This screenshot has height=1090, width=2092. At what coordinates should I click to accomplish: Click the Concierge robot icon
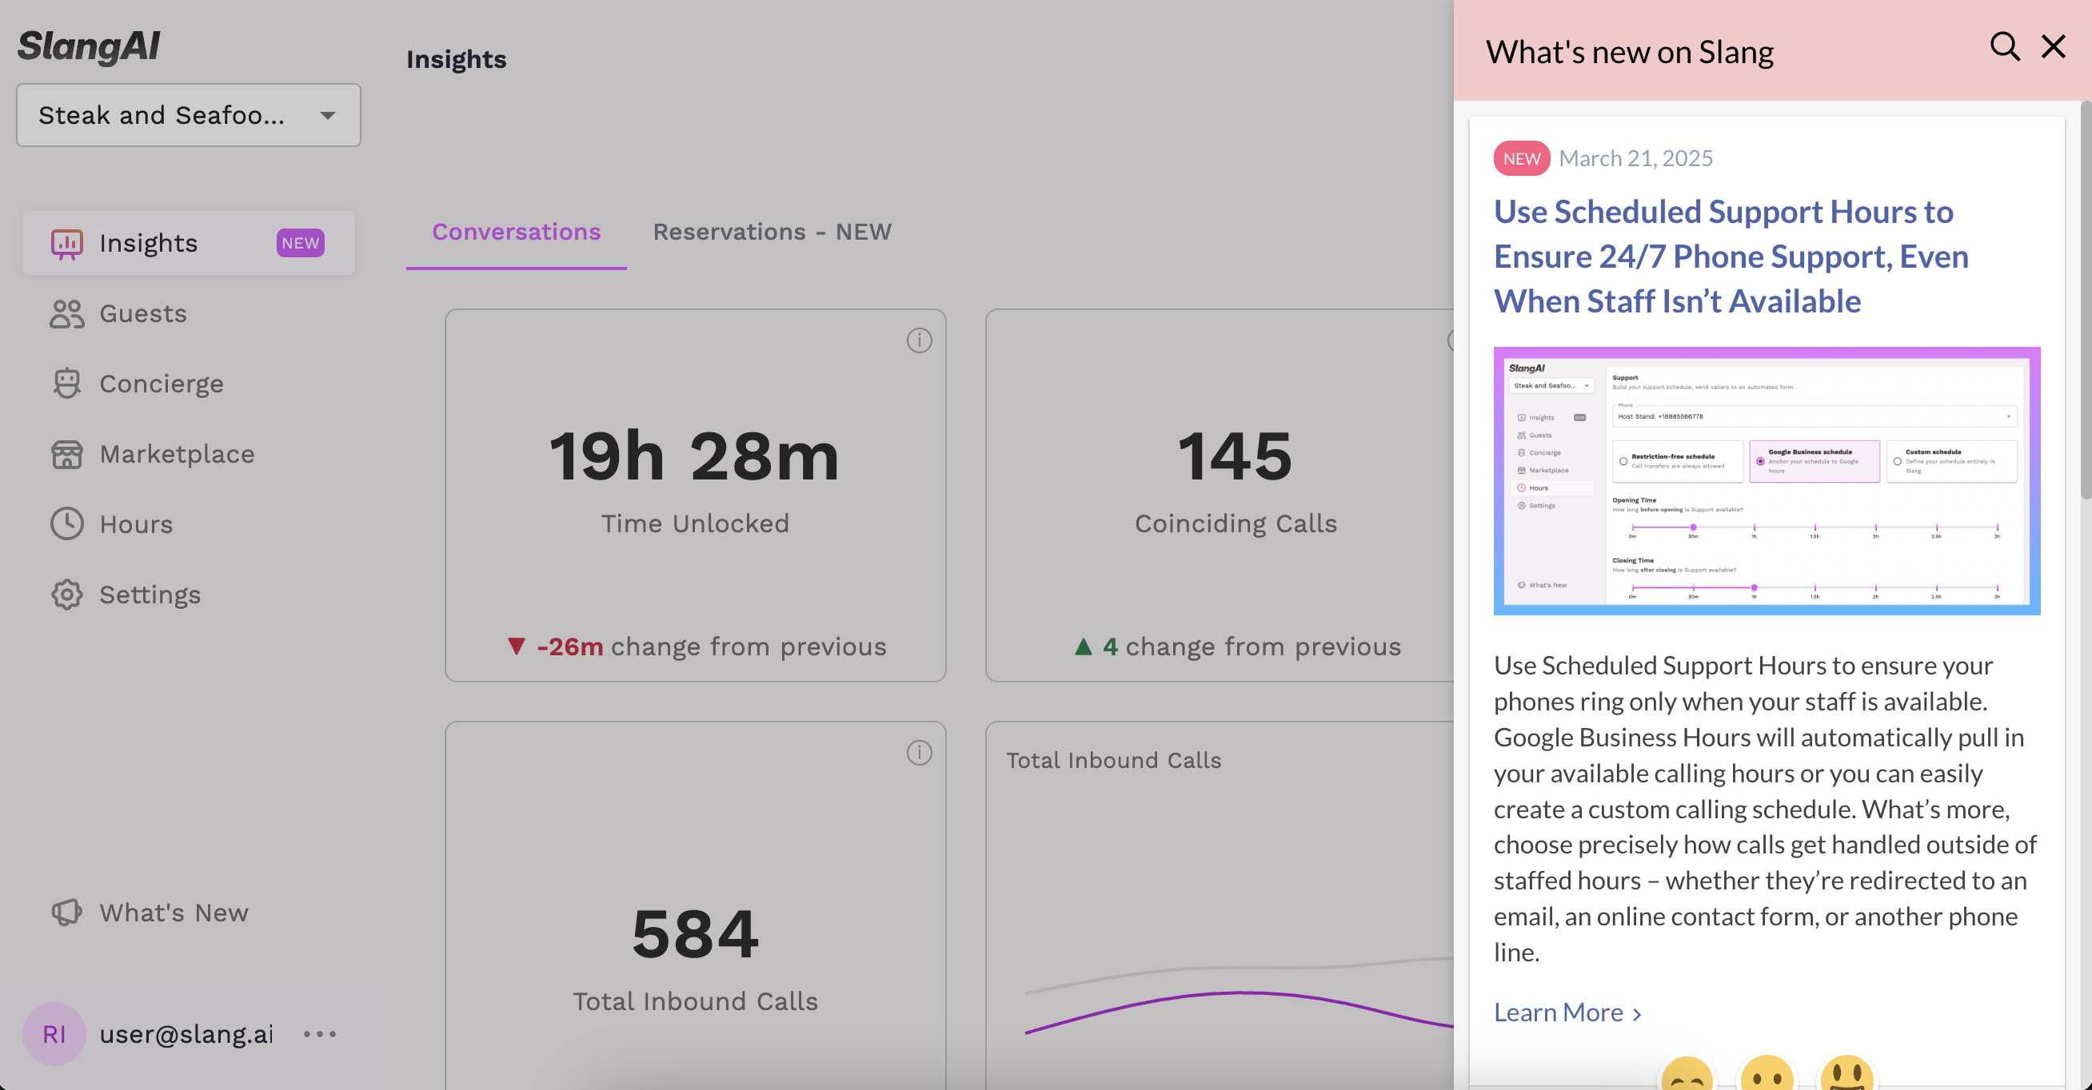(66, 383)
